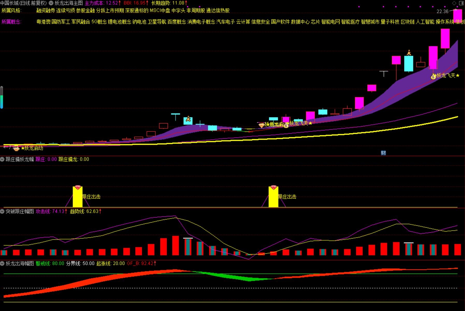Click the 深股通标的 style tag
Image resolution: width=465 pixels, height=311 pixels.
pyautogui.click(x=137, y=11)
